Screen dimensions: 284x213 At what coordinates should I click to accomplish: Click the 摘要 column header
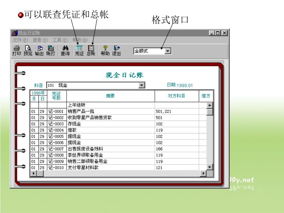point(111,96)
